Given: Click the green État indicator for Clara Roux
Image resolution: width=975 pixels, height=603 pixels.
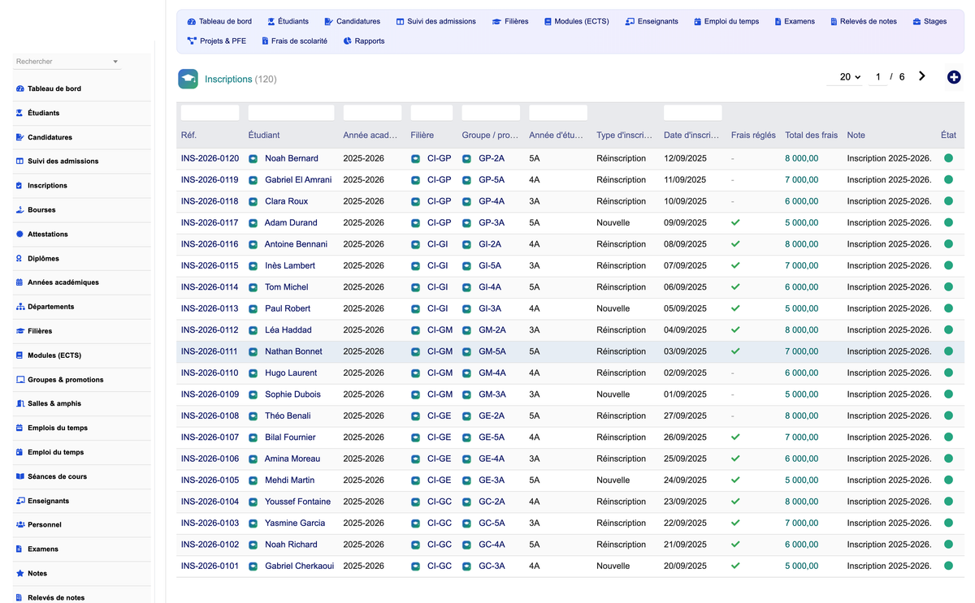Looking at the screenshot, I should [948, 201].
